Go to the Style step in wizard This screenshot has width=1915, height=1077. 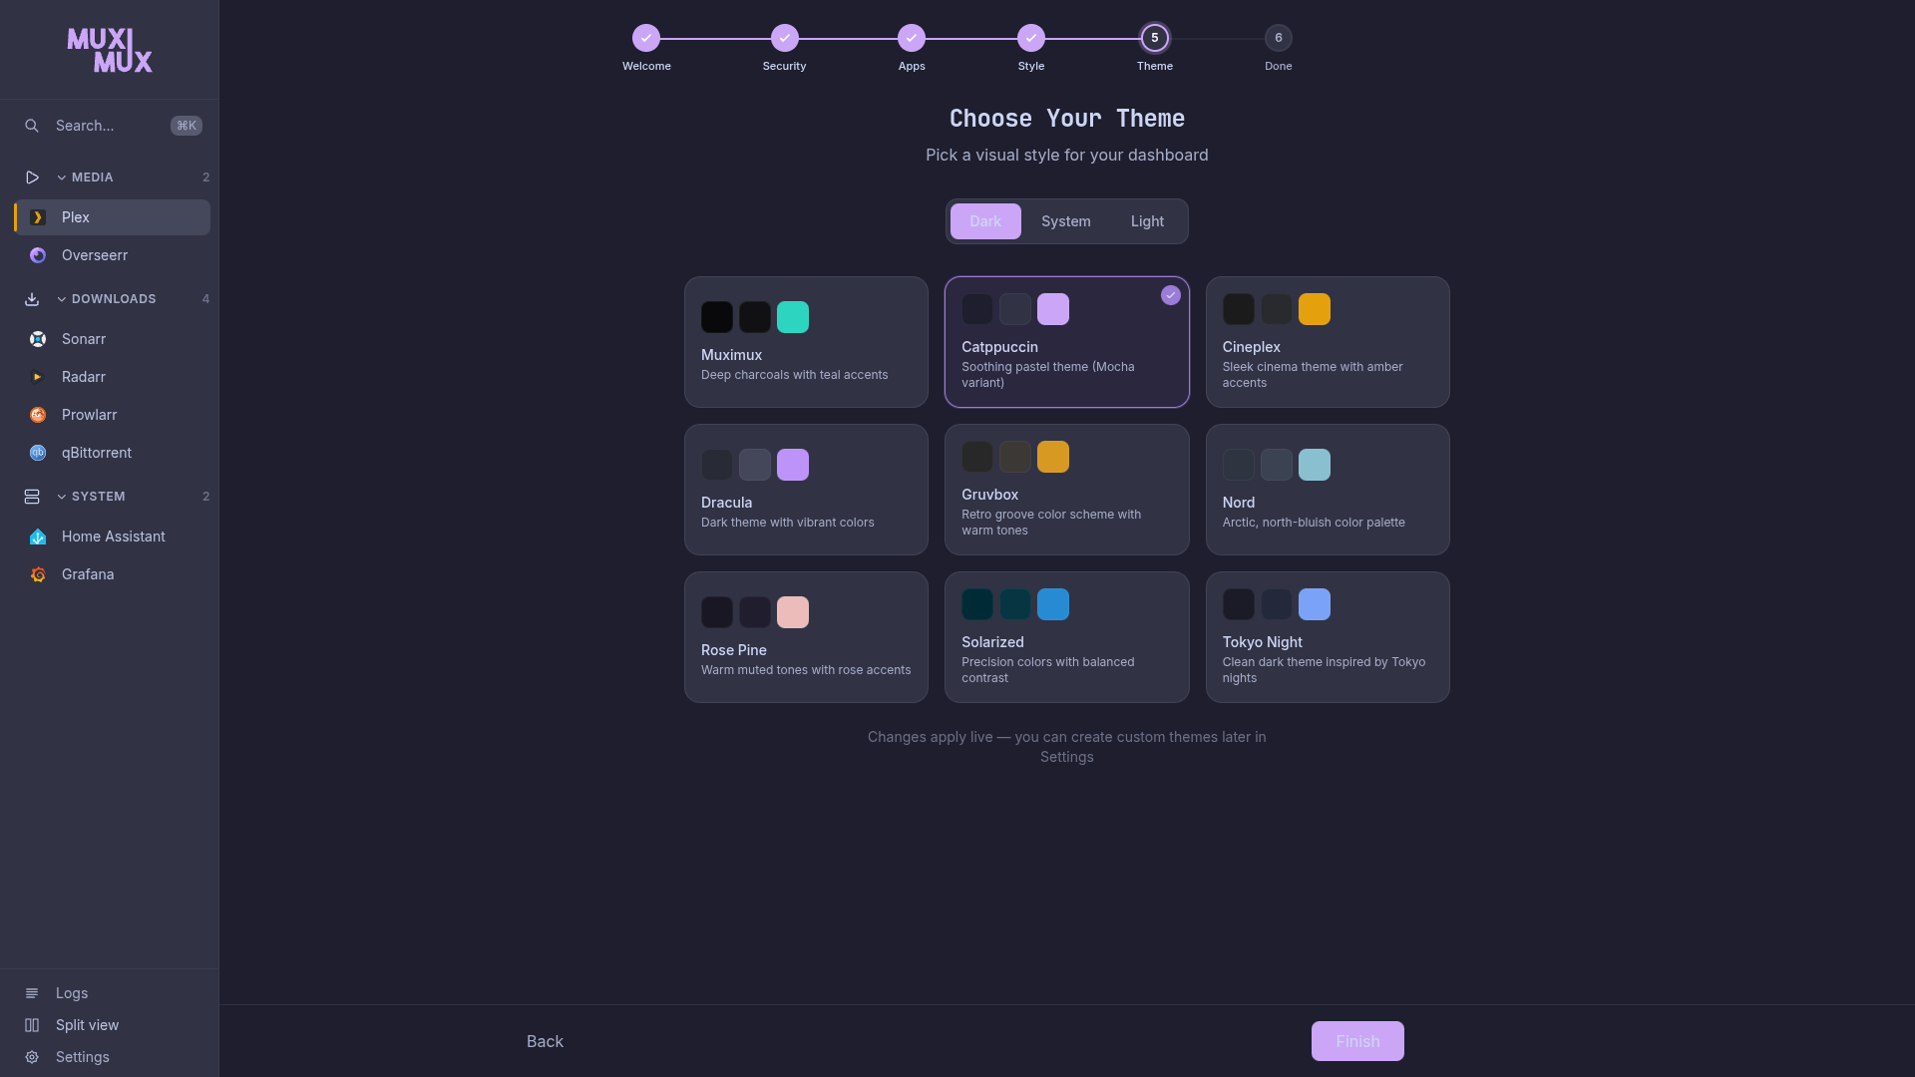(x=1030, y=38)
